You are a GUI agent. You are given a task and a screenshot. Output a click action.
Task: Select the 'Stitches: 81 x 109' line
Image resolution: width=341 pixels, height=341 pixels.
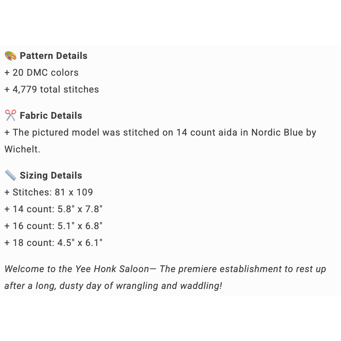(49, 192)
